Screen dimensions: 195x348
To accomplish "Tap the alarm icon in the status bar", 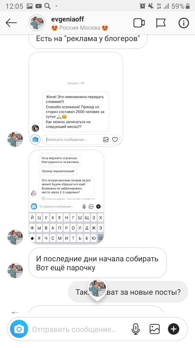I will (142, 6).
